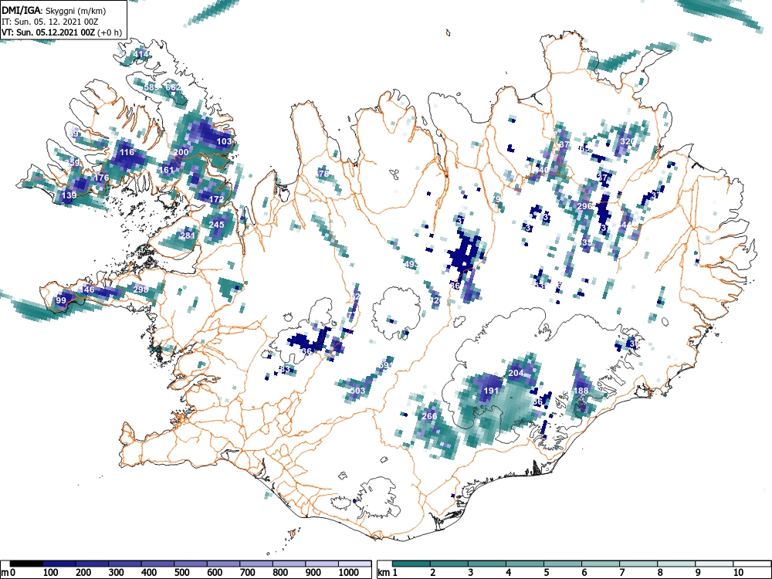Viewport: 772px width, 579px height.
Task: Click the '10' label on km scale
Action: click(738, 572)
